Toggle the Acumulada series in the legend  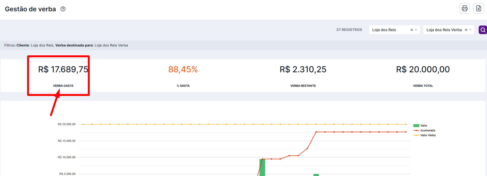coord(427,131)
